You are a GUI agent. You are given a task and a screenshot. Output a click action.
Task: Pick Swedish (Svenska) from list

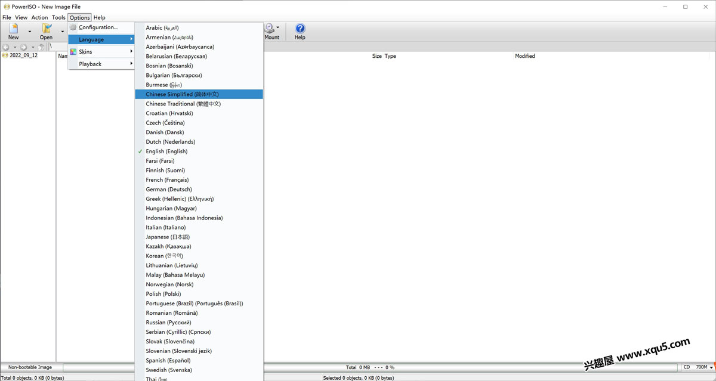pyautogui.click(x=199, y=370)
